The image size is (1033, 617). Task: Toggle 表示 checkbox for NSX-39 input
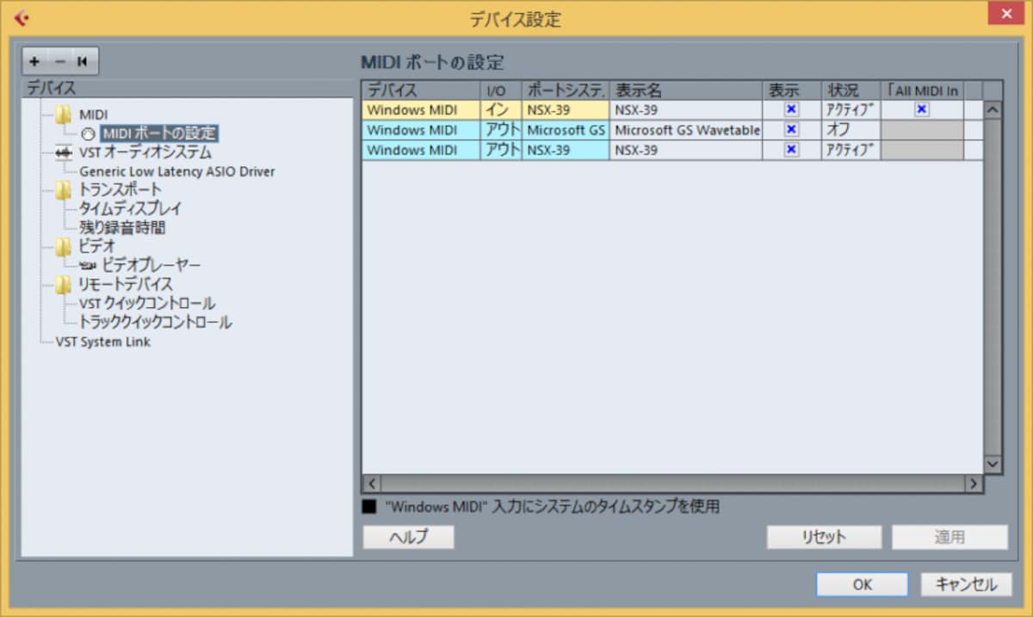tap(792, 109)
